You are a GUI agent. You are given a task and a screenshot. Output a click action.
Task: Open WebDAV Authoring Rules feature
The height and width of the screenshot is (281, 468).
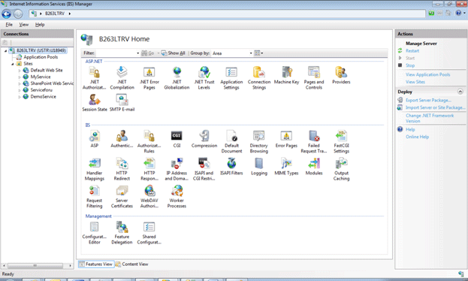point(149,197)
